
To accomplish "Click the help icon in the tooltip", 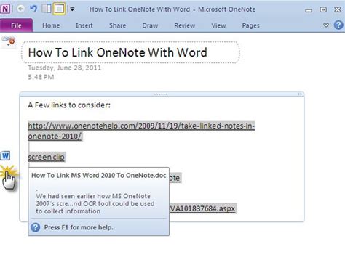I will (x=36, y=227).
